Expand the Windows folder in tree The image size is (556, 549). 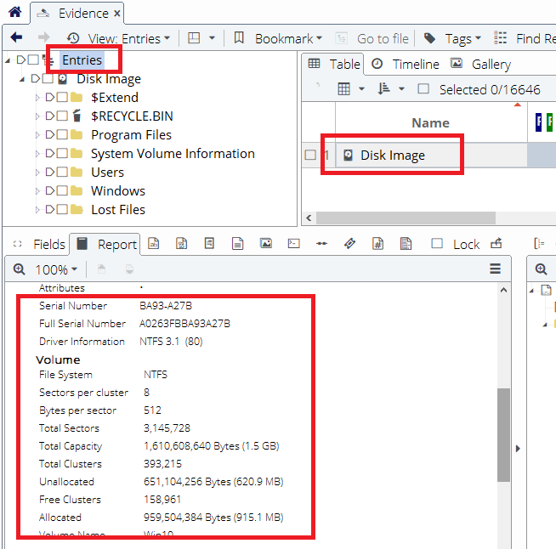click(x=37, y=191)
